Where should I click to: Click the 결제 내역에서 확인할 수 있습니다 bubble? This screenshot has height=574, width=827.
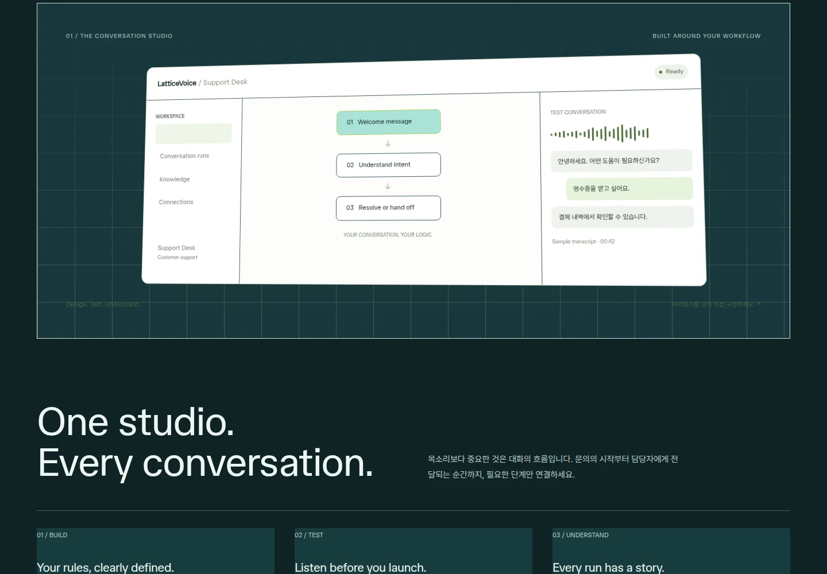coord(623,217)
